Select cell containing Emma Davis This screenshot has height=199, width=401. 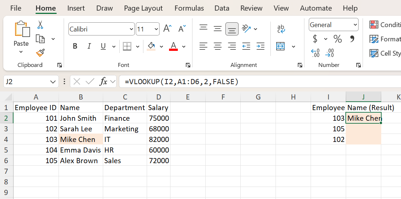[x=80, y=150]
